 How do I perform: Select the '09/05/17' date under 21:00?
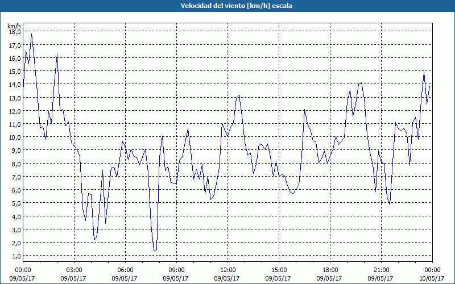[380, 278]
